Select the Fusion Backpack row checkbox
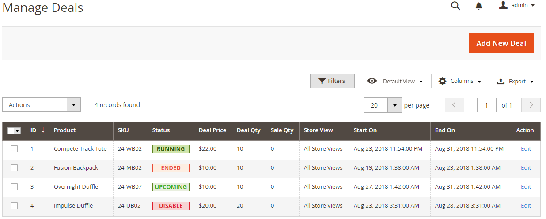 [x=14, y=168]
